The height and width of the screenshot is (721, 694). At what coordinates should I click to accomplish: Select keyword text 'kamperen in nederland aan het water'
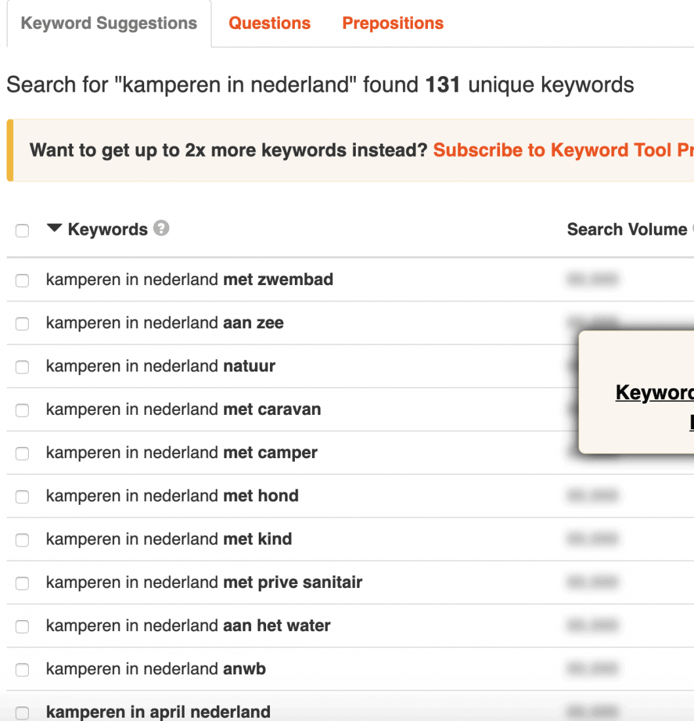[x=188, y=625]
